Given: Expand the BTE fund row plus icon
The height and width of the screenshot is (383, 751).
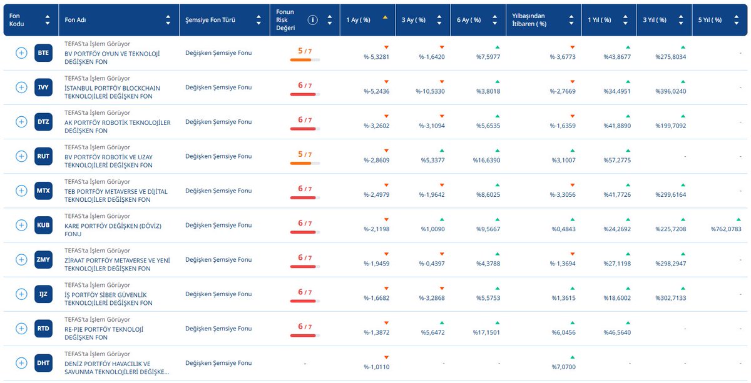Looking at the screenshot, I should 21,53.
